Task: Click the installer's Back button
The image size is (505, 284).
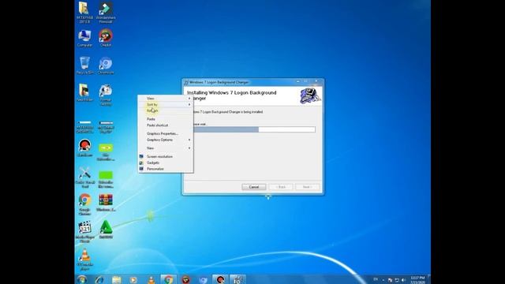Action: click(x=281, y=187)
